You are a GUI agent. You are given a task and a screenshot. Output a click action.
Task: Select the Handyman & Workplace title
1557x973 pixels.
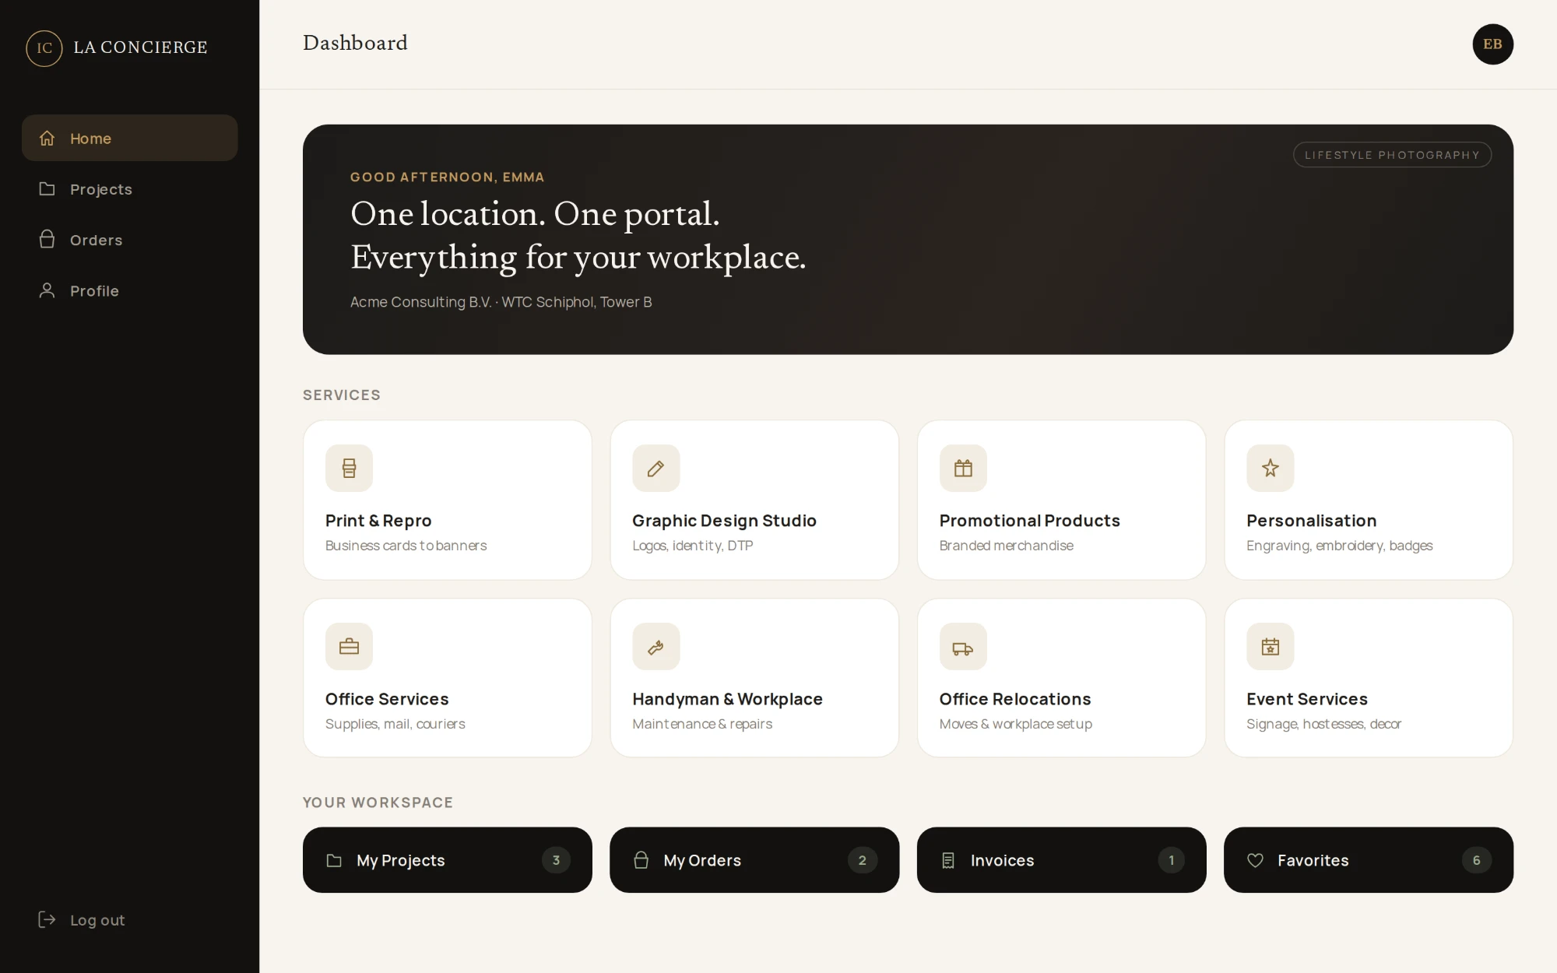click(x=727, y=699)
